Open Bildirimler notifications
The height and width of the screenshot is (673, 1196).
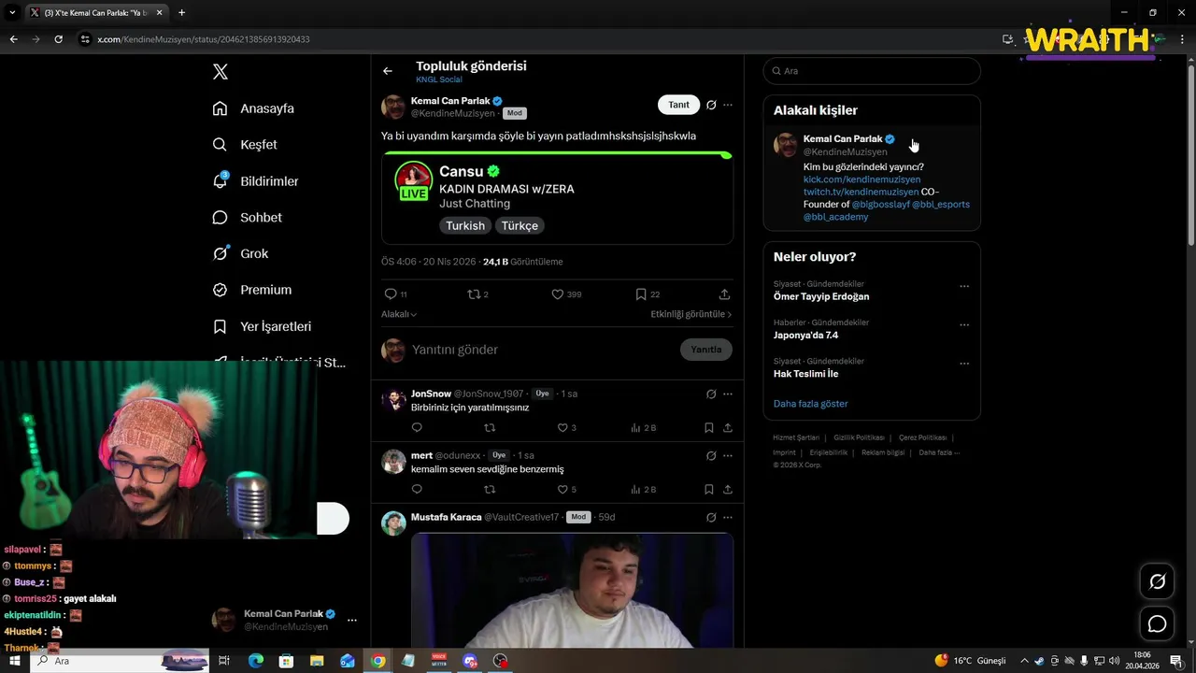(x=256, y=181)
